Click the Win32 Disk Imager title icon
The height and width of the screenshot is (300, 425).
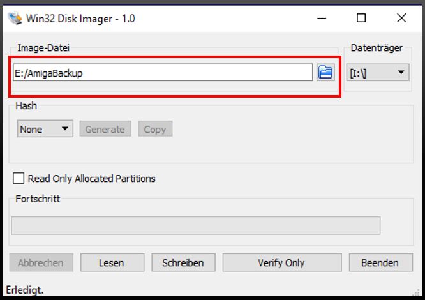[x=13, y=18]
